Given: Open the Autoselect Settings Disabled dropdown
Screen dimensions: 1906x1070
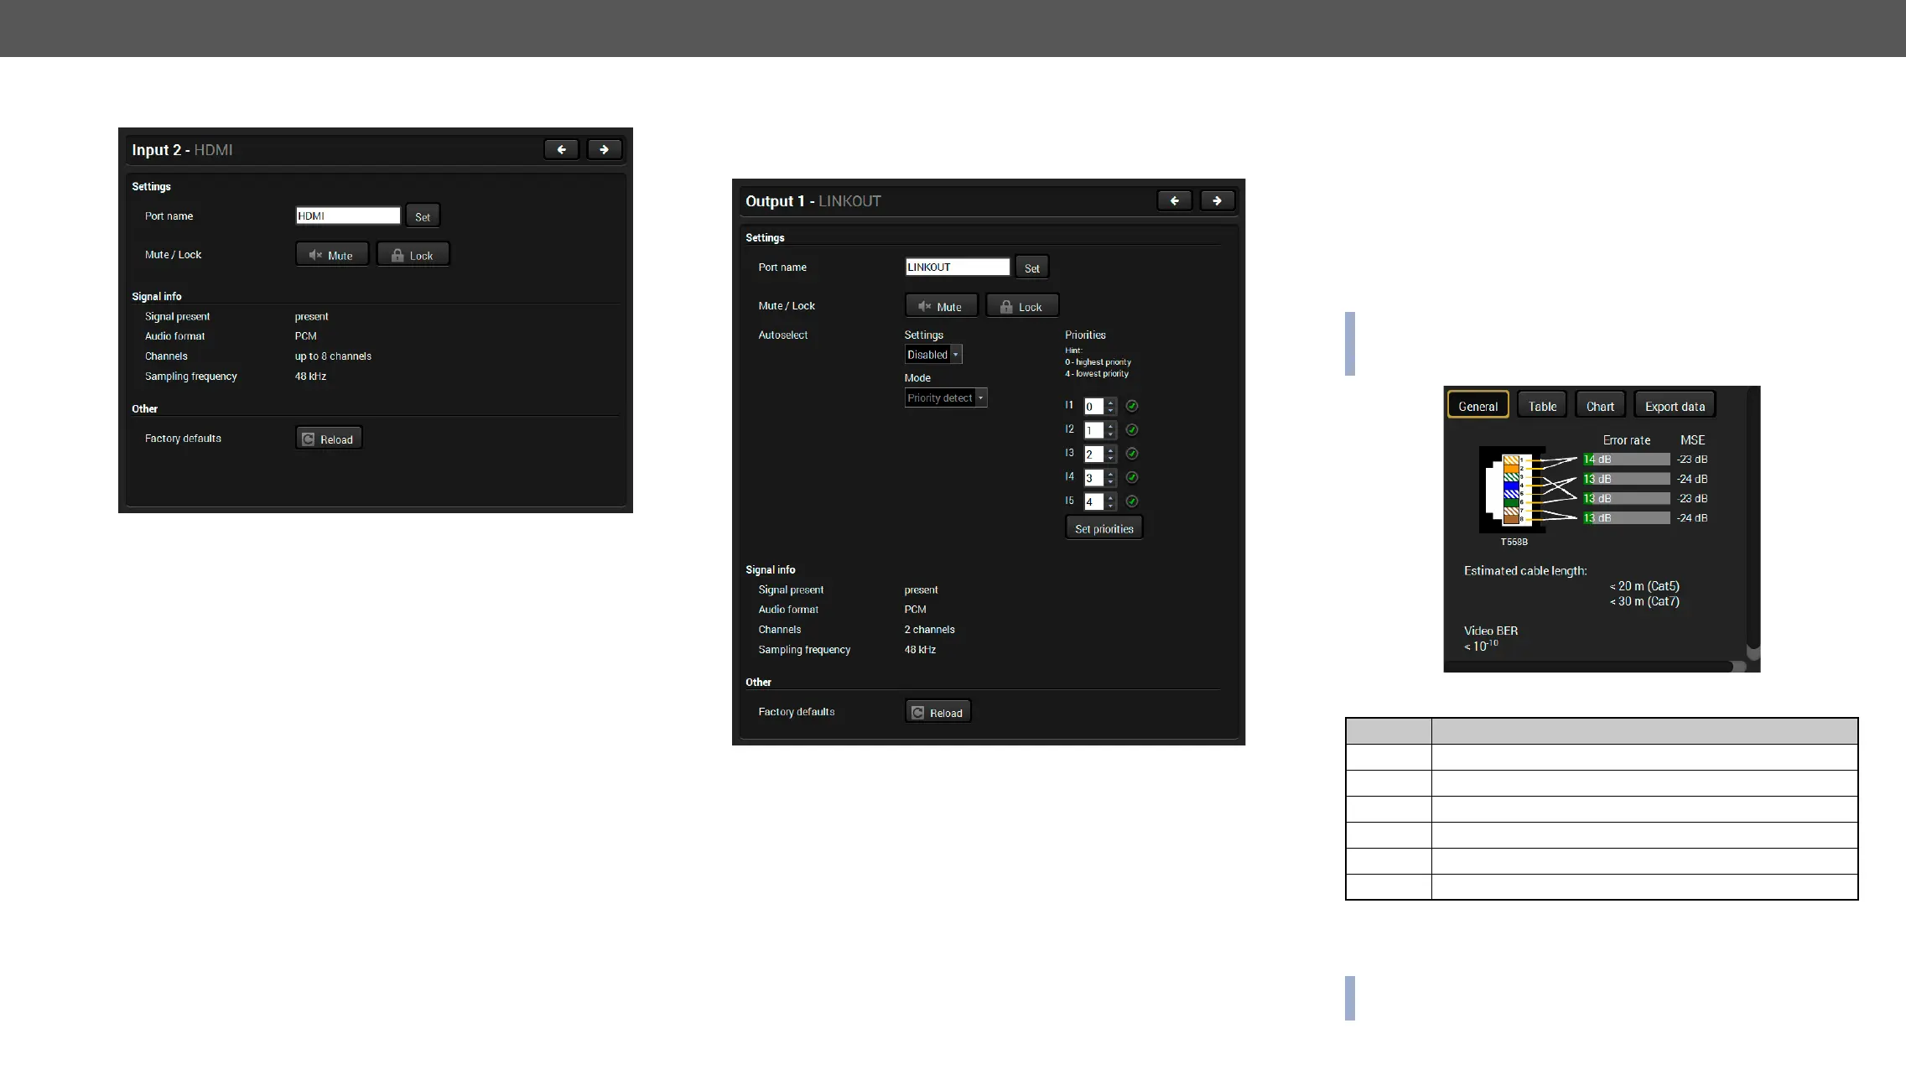Looking at the screenshot, I should coord(933,355).
